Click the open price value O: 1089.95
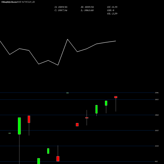This screenshot has height=164, width=164. (x=61, y=7)
